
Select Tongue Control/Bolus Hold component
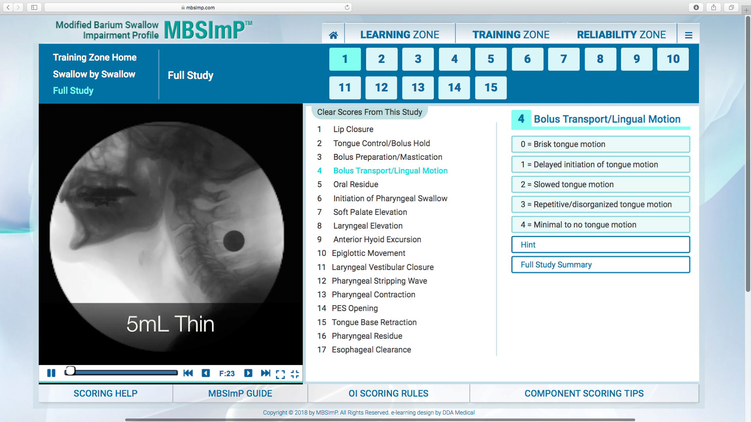point(381,143)
